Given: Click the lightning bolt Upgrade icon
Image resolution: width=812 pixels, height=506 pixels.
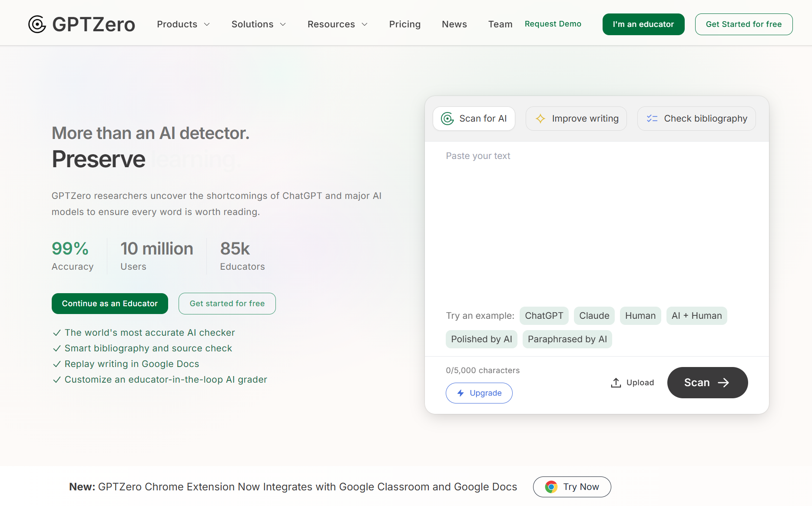Looking at the screenshot, I should [461, 393].
